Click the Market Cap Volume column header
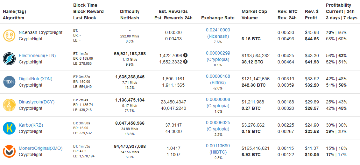 coord(254,15)
